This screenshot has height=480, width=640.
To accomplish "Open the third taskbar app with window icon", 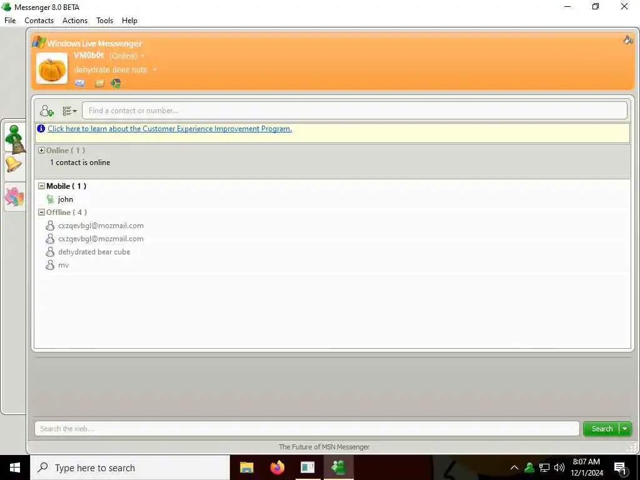I will pos(307,467).
